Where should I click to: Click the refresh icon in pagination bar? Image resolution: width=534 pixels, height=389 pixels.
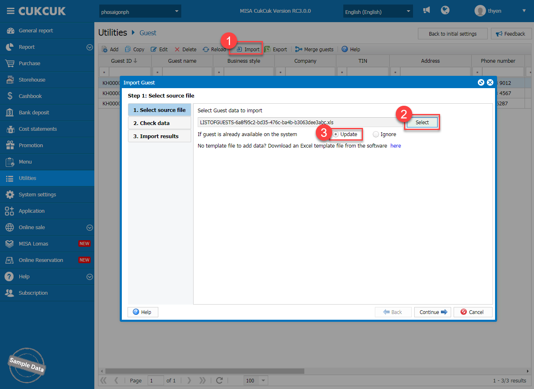click(219, 380)
